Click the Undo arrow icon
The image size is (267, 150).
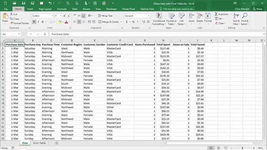(x=50, y=3)
